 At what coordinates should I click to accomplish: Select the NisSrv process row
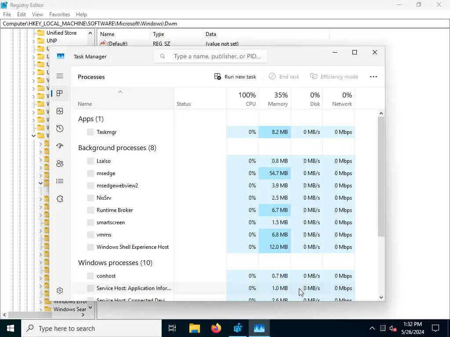point(213,198)
